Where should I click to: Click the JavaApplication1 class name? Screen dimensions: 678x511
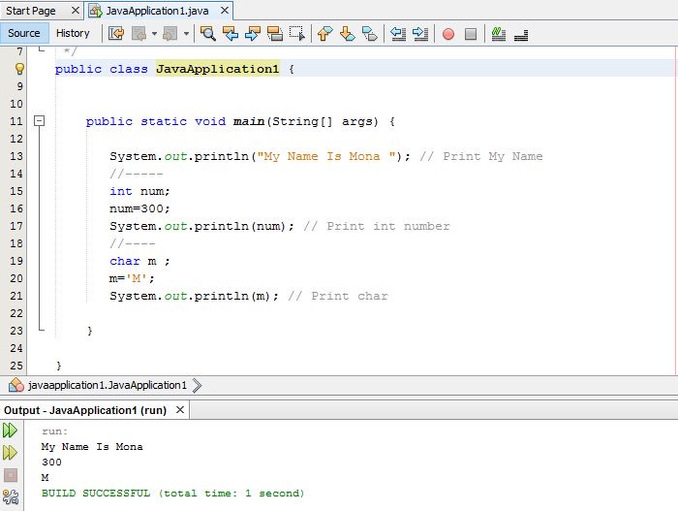click(x=218, y=69)
